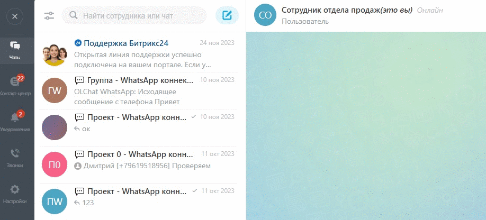Click the ГW avatar circle
The width and height of the screenshot is (486, 220).
[55, 90]
